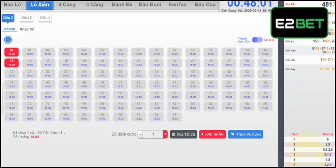Decrease bet points with minus button
The image size is (336, 168).
coord(140,134)
